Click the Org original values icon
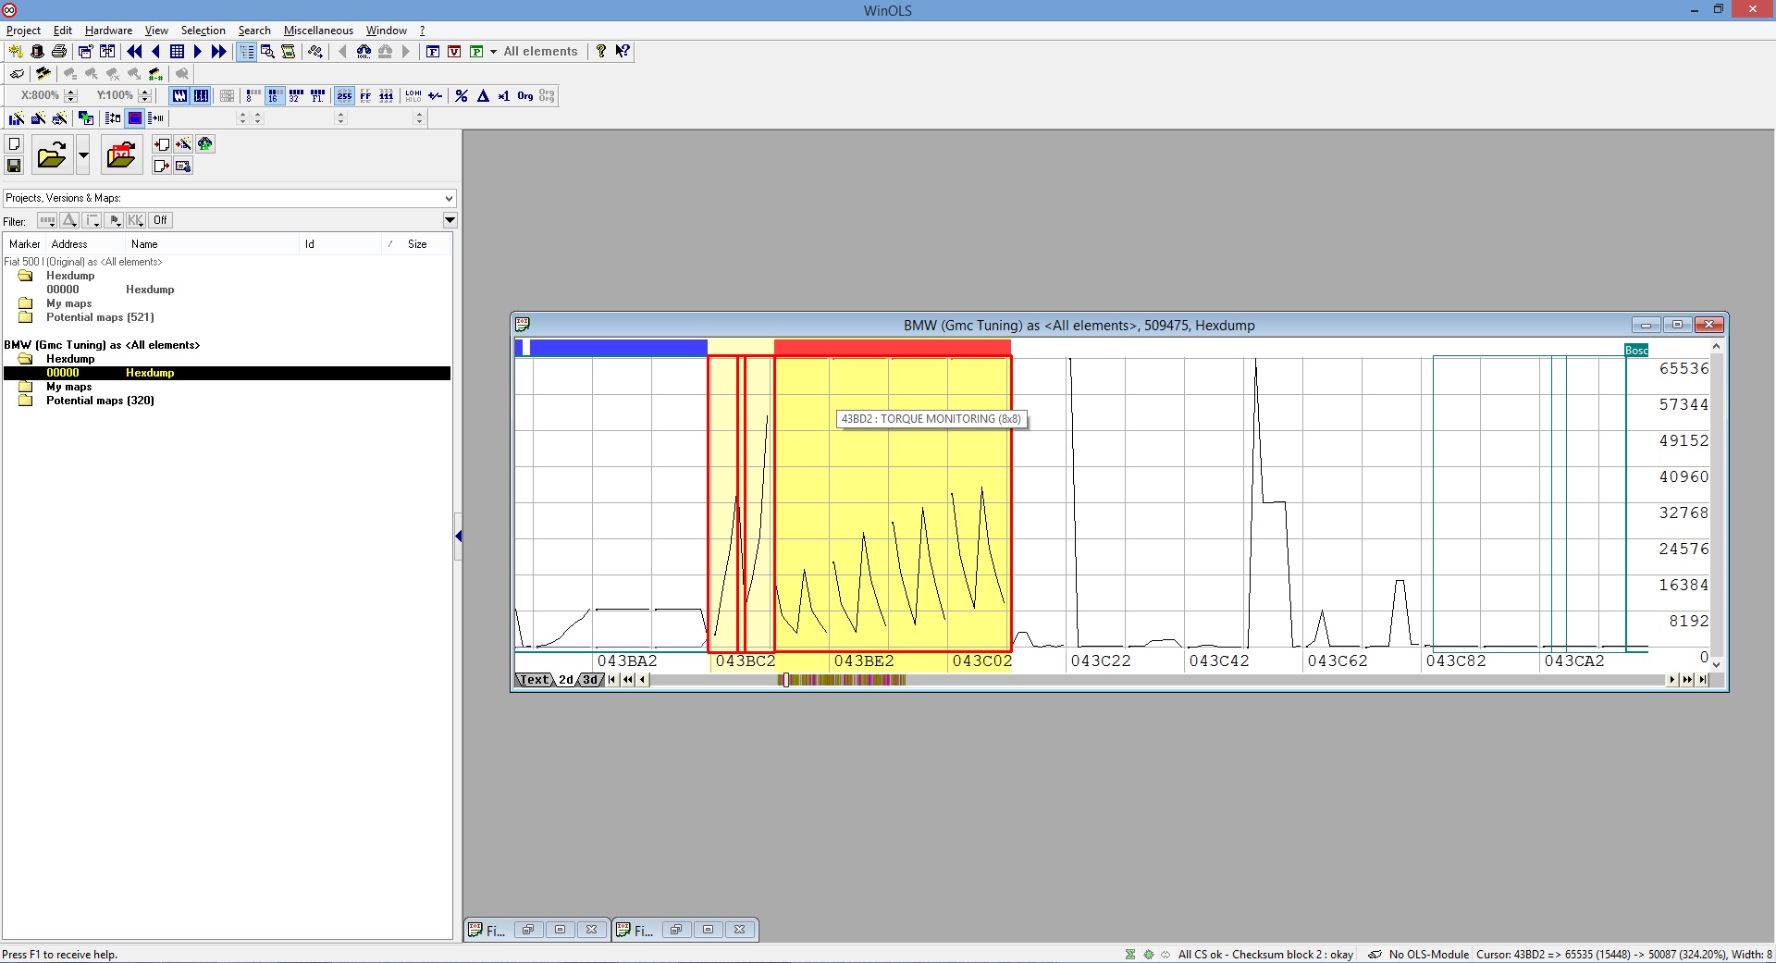 pyautogui.click(x=525, y=95)
